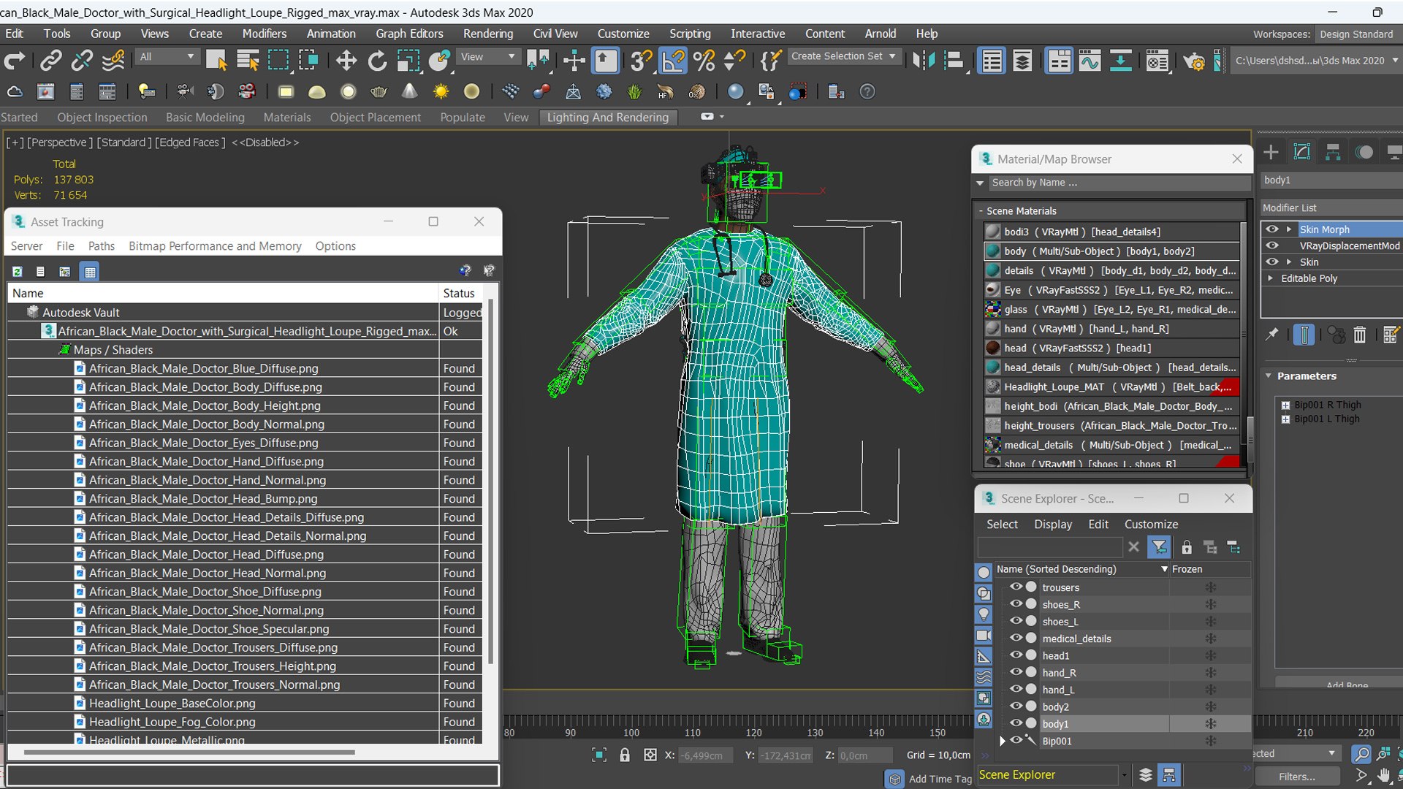
Task: Remove modifier with the trash icon
Action: [1359, 335]
